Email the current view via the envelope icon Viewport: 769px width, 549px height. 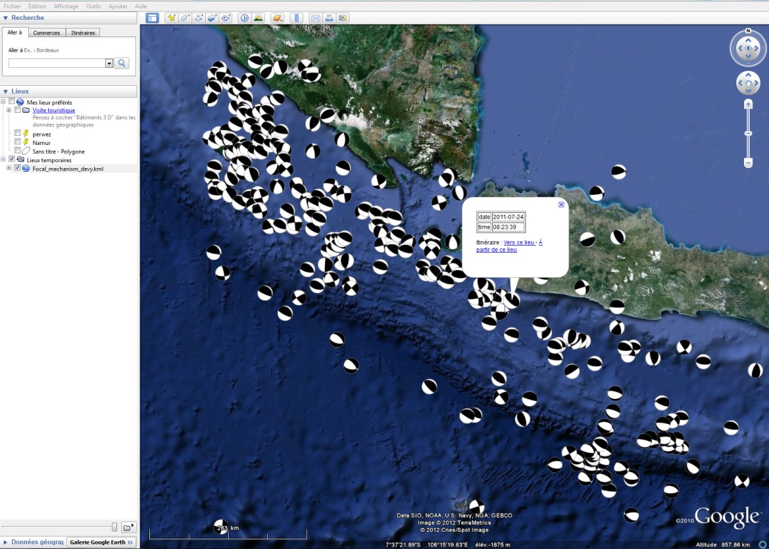316,17
